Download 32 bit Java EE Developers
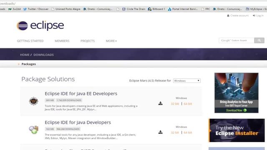 tap(175, 104)
